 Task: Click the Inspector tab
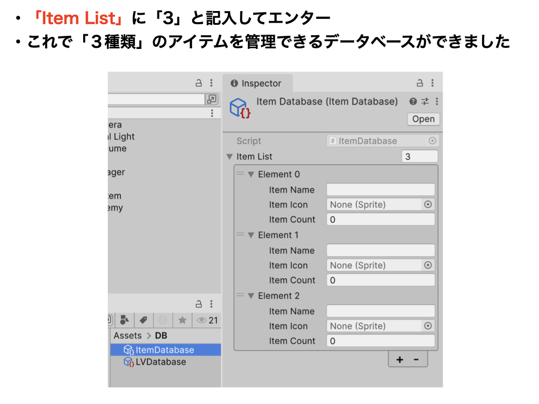click(257, 83)
